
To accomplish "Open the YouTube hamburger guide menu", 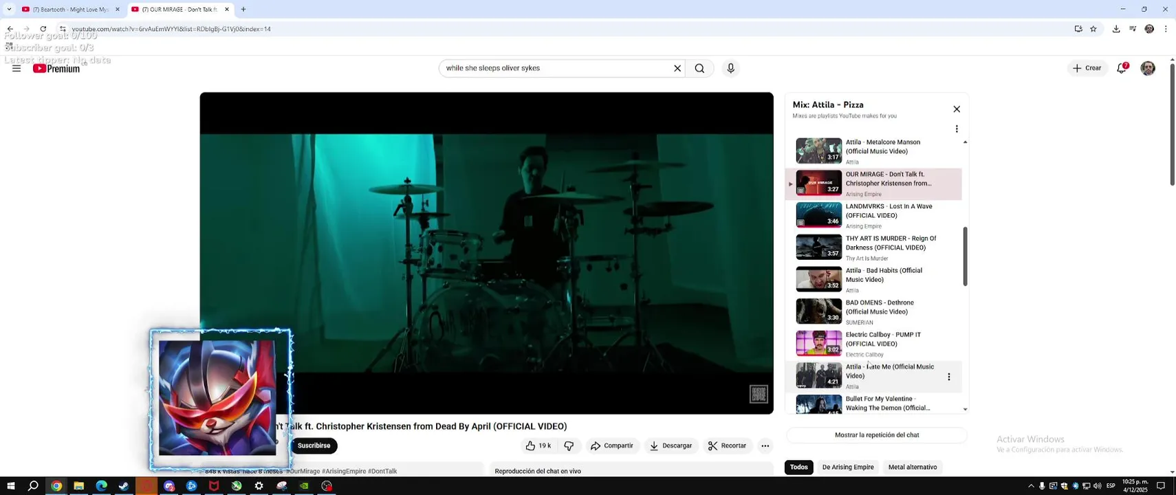I will (17, 68).
